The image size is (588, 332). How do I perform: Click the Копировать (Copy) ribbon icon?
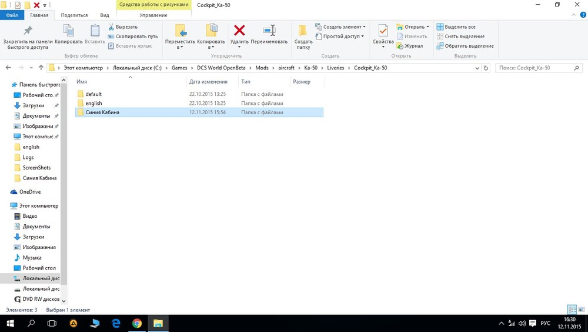(69, 35)
